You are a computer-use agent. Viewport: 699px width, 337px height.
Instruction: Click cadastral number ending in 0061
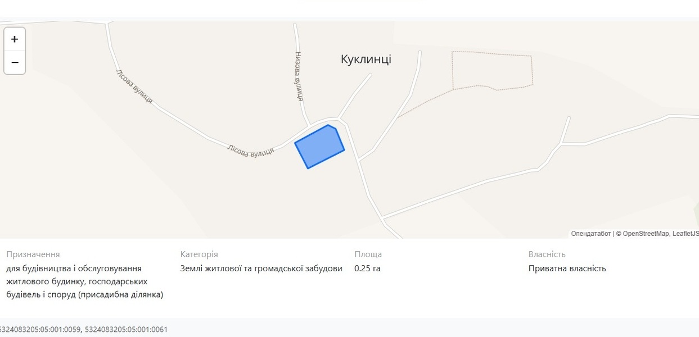[127, 330]
